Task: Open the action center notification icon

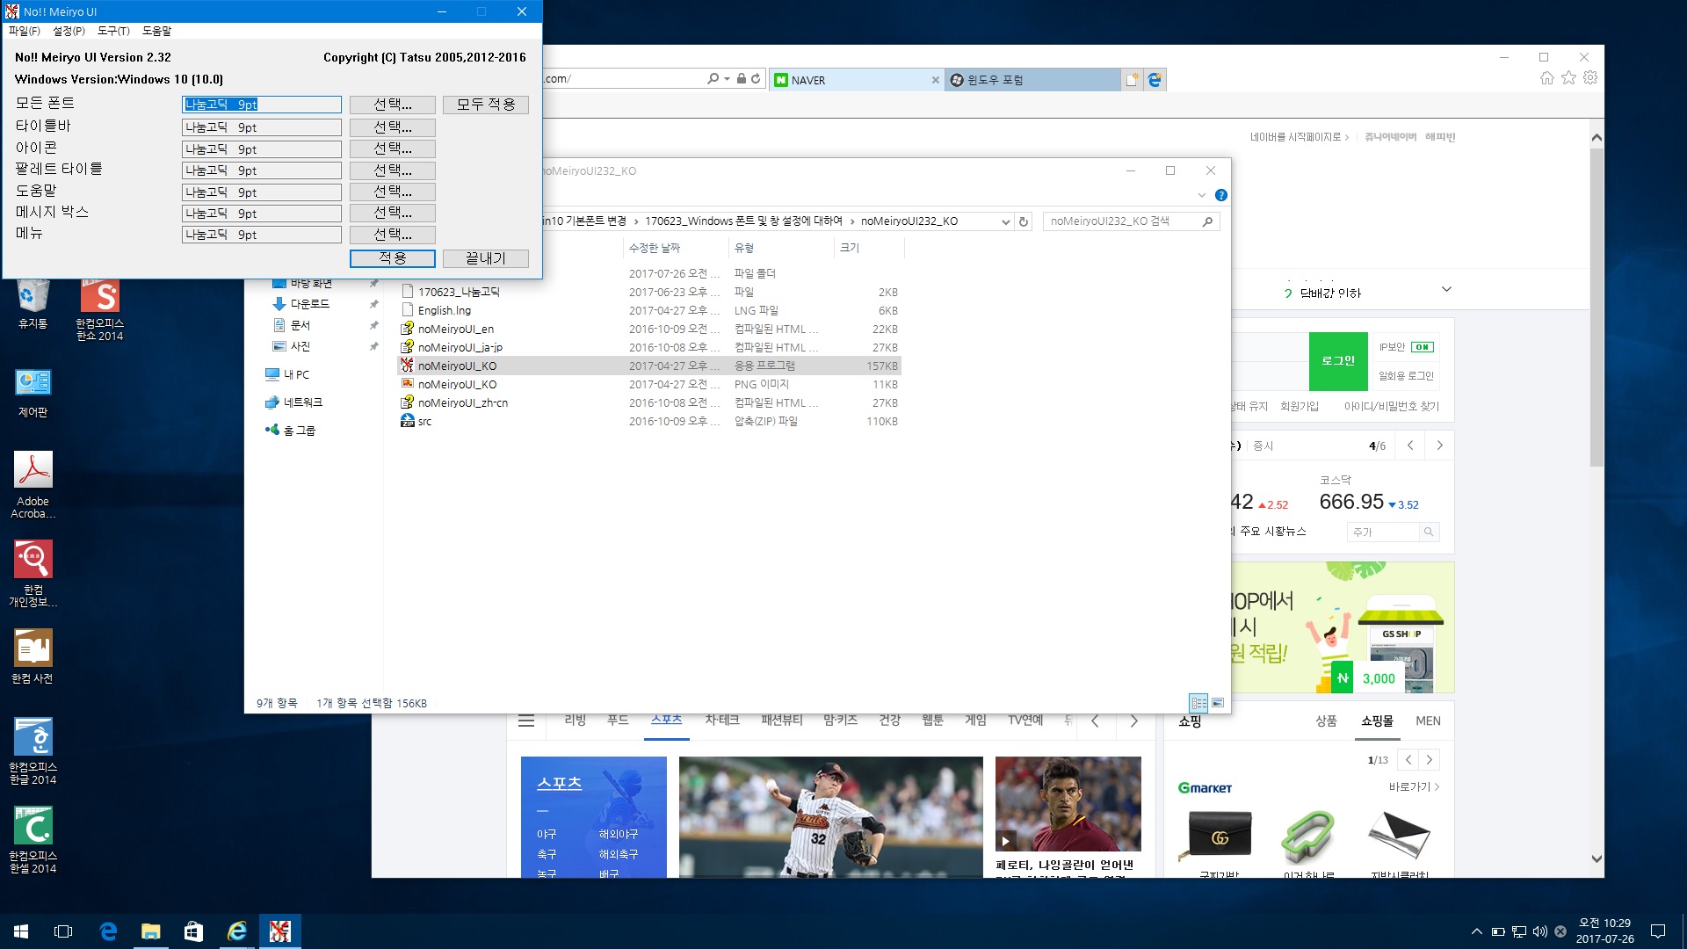Action: pyautogui.click(x=1658, y=931)
